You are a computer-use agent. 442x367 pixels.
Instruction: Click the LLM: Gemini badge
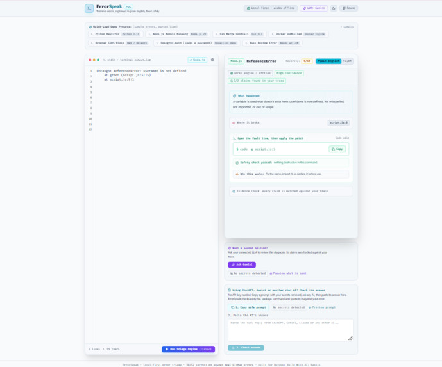coord(314,8)
